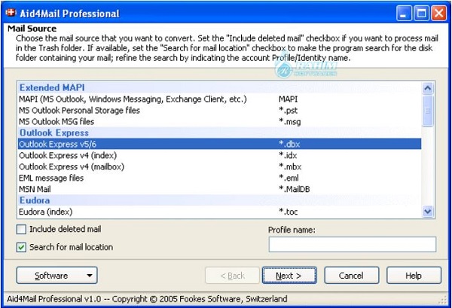Click the *.toc extension text

pos(288,212)
